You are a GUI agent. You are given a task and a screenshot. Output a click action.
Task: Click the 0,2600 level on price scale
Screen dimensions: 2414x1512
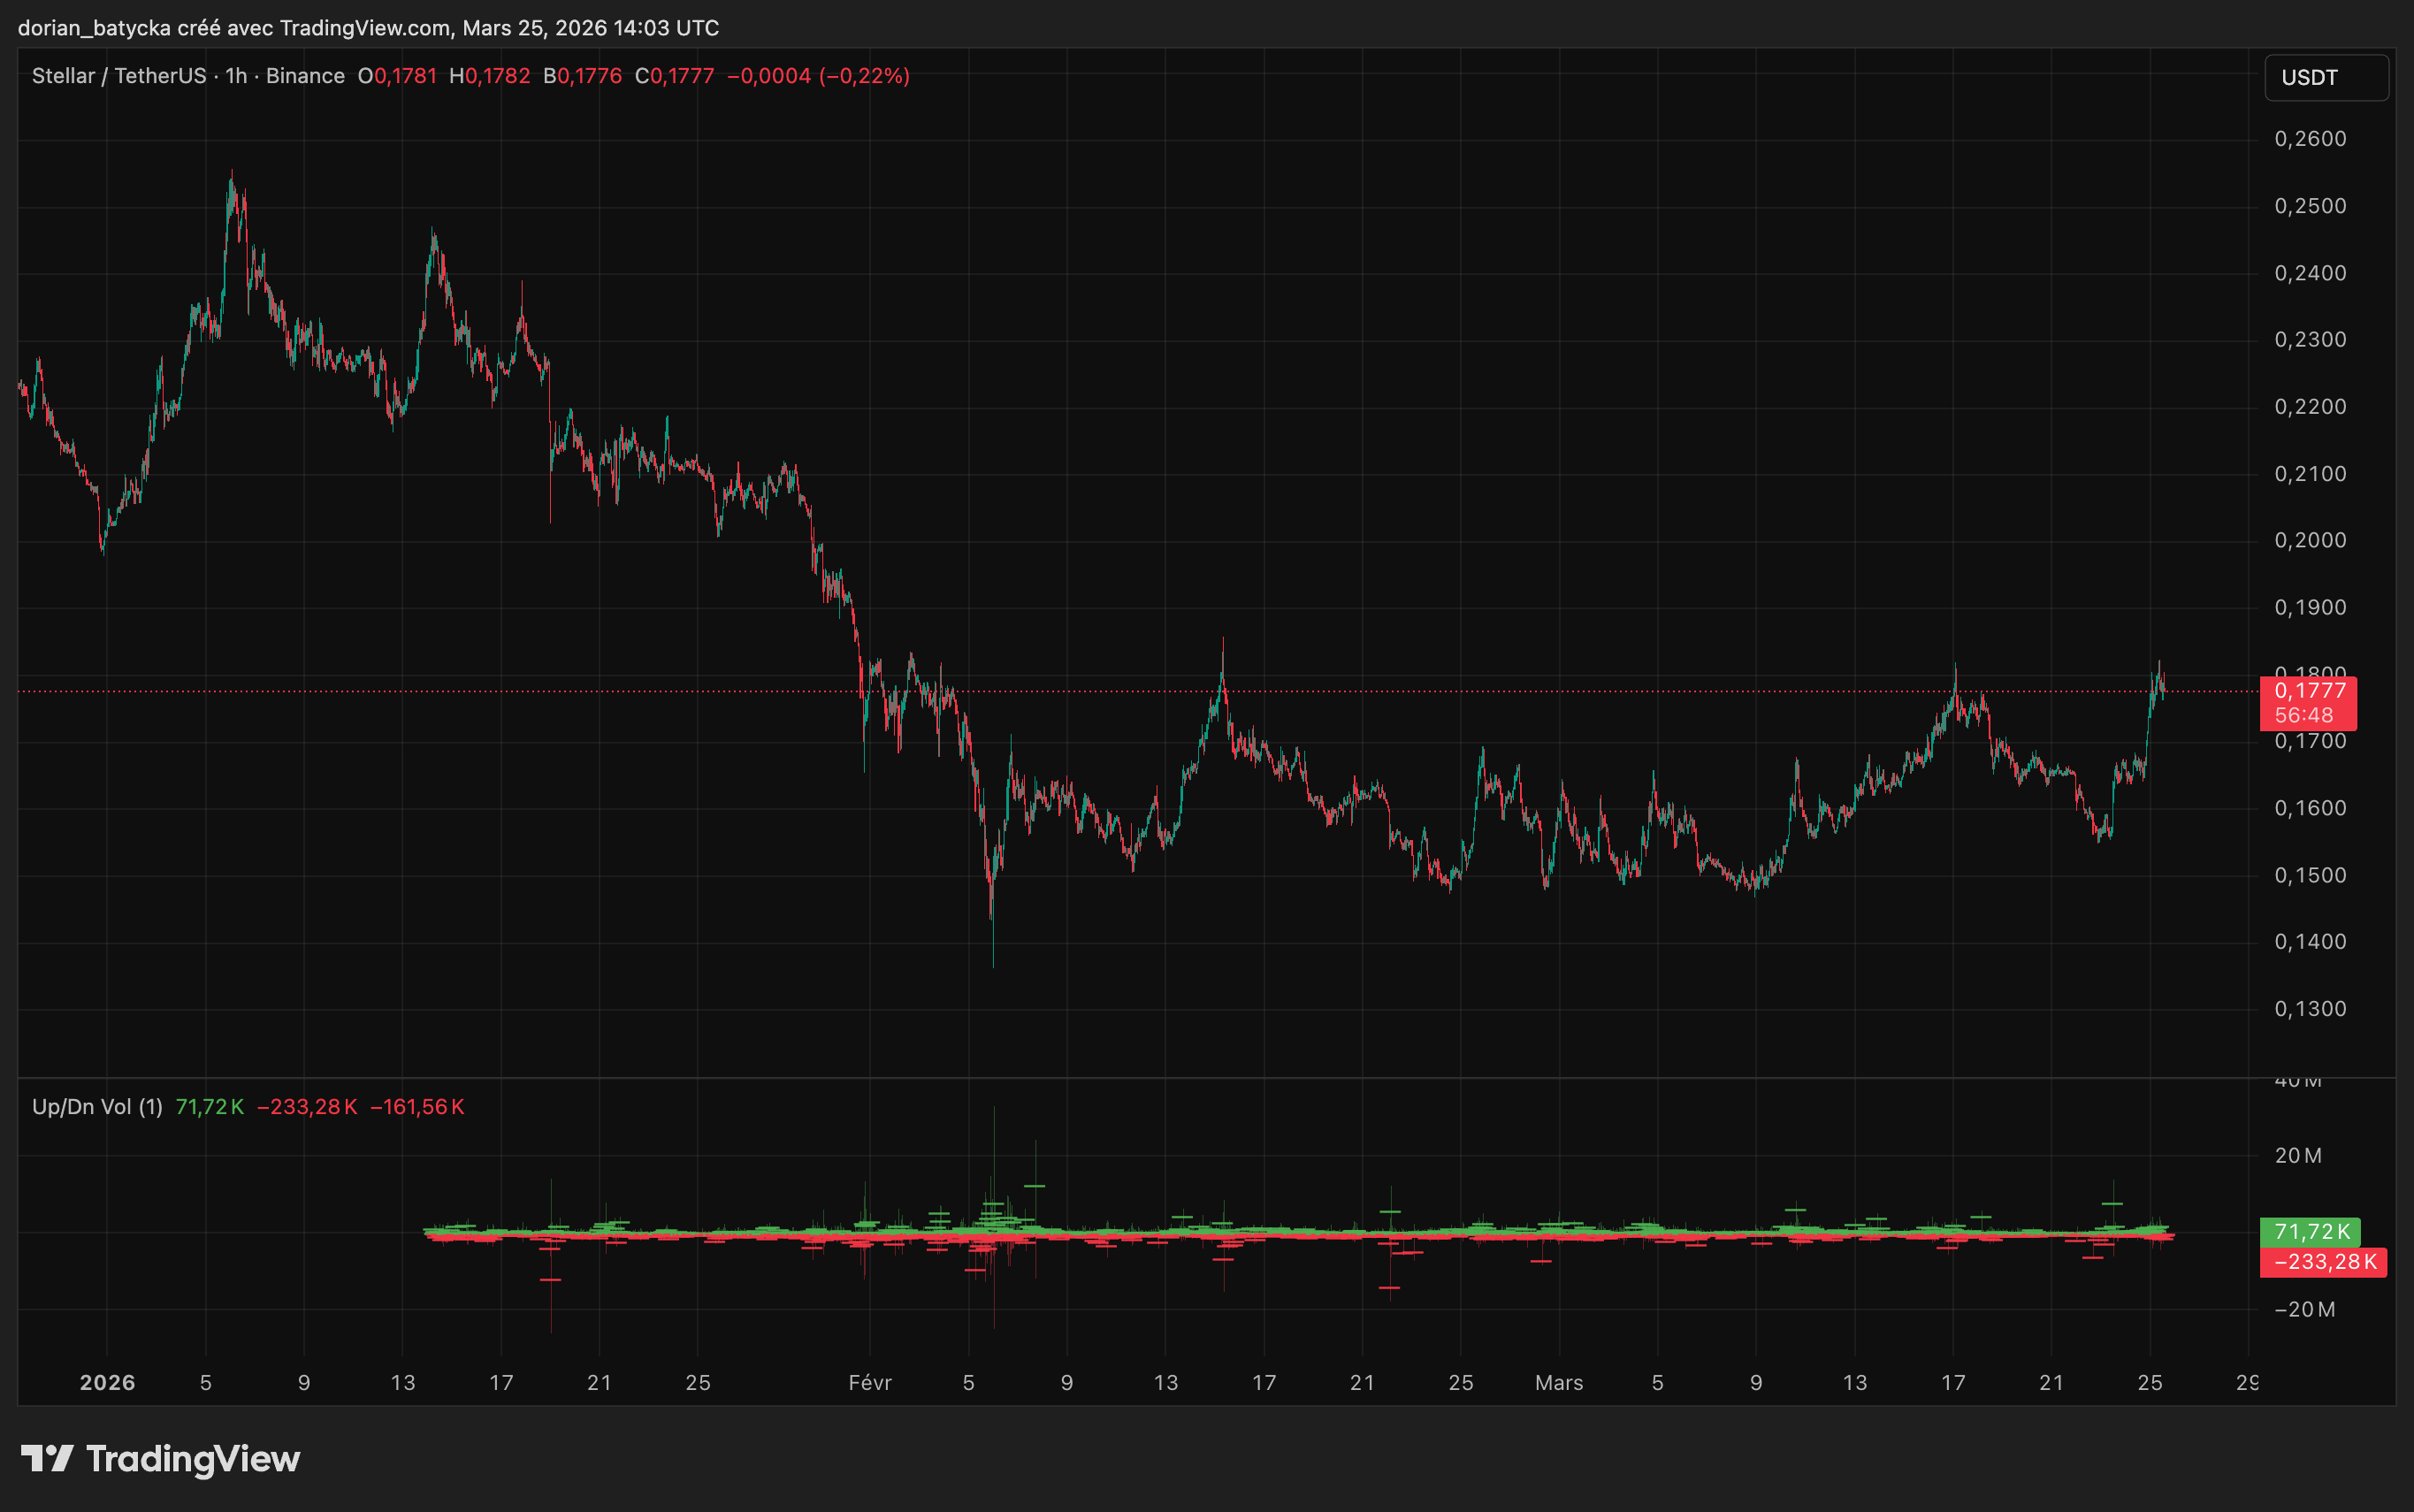(2310, 139)
